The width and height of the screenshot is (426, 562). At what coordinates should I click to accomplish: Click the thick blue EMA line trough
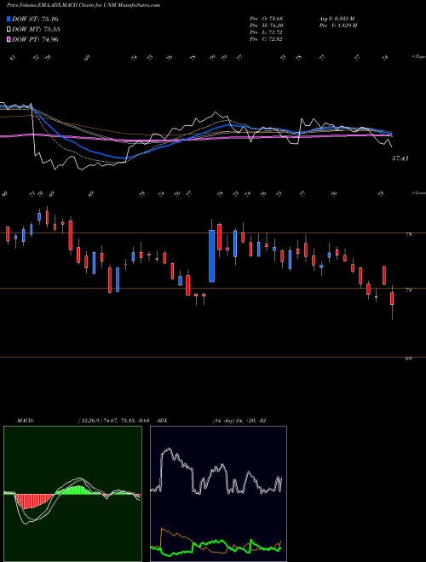(x=124, y=158)
